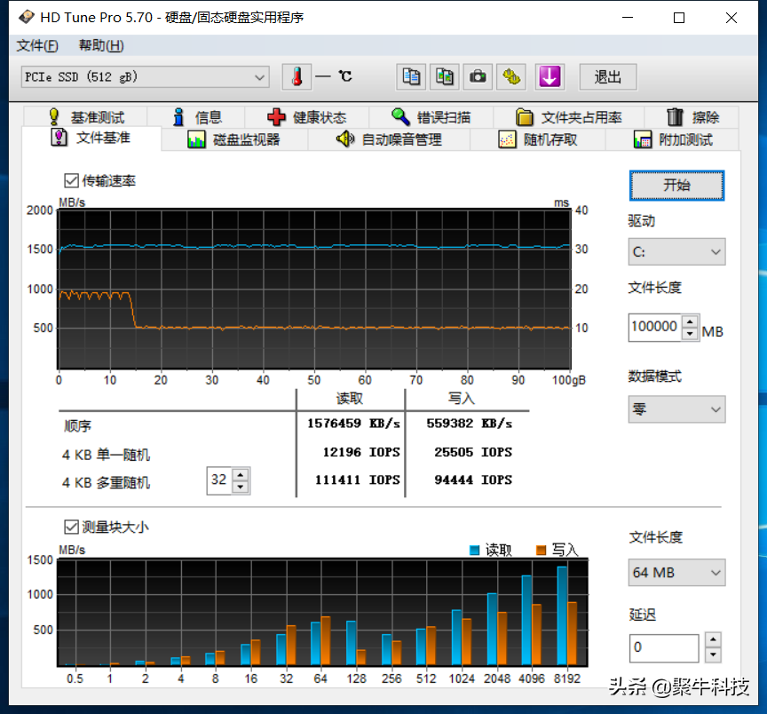Open the 文件(F) menu
The width and height of the screenshot is (767, 714).
pos(37,46)
